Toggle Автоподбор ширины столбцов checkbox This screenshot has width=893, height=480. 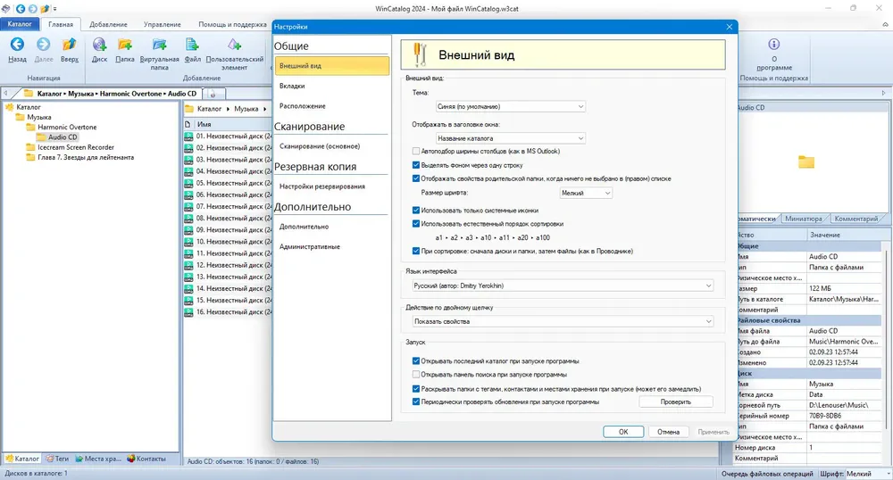coord(416,152)
